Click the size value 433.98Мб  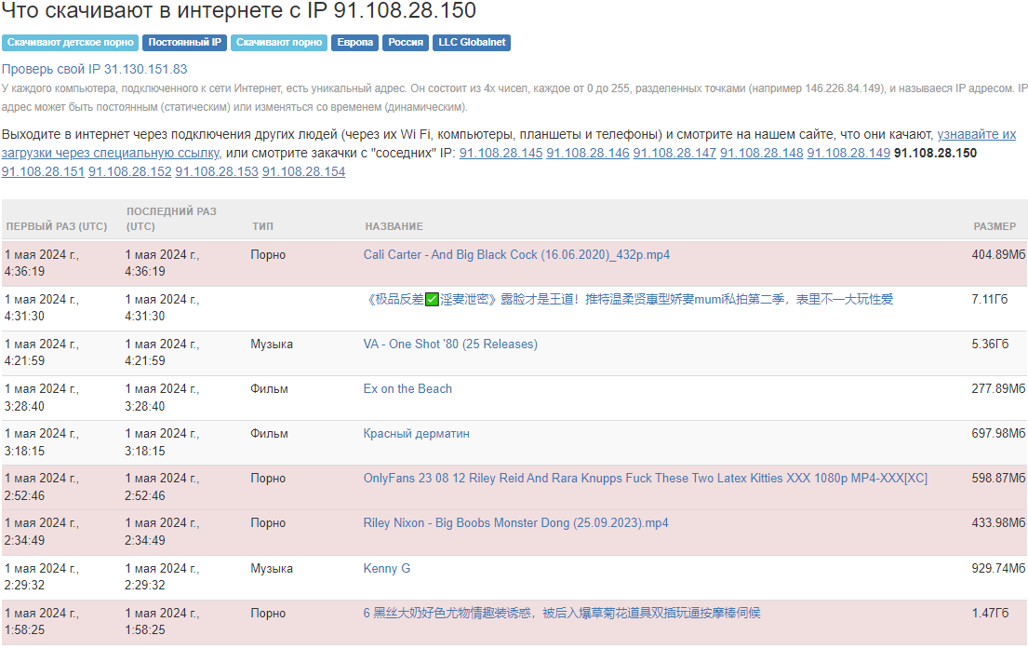point(998,523)
